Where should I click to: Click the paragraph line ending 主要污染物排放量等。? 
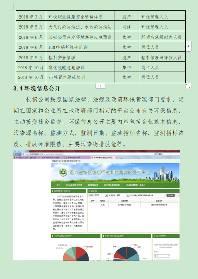click(x=70, y=144)
